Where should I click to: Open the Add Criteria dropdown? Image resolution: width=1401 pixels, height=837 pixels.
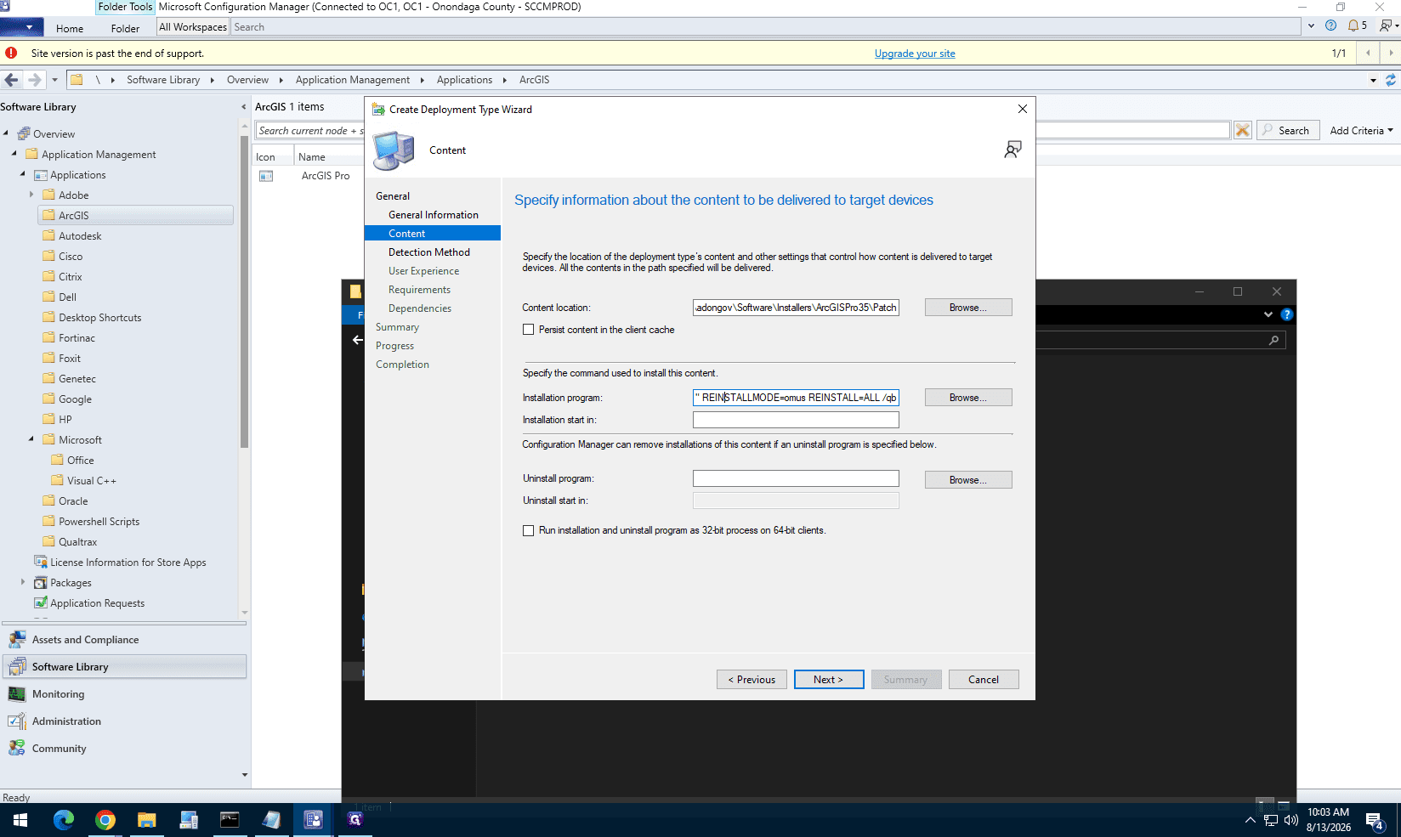pos(1361,130)
